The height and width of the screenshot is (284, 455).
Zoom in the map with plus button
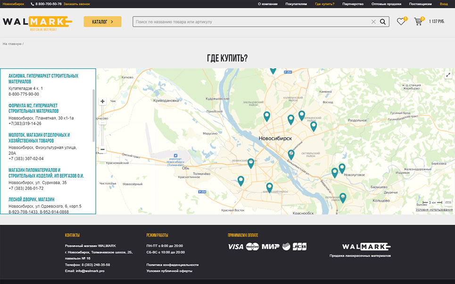(102, 101)
